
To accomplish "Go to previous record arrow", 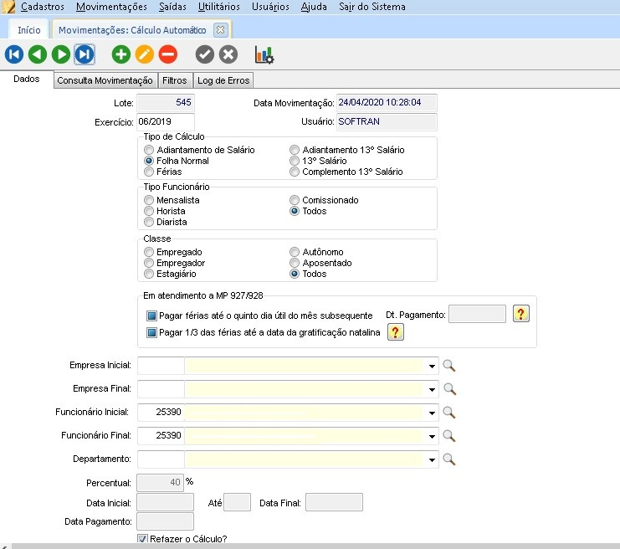I will tap(38, 54).
